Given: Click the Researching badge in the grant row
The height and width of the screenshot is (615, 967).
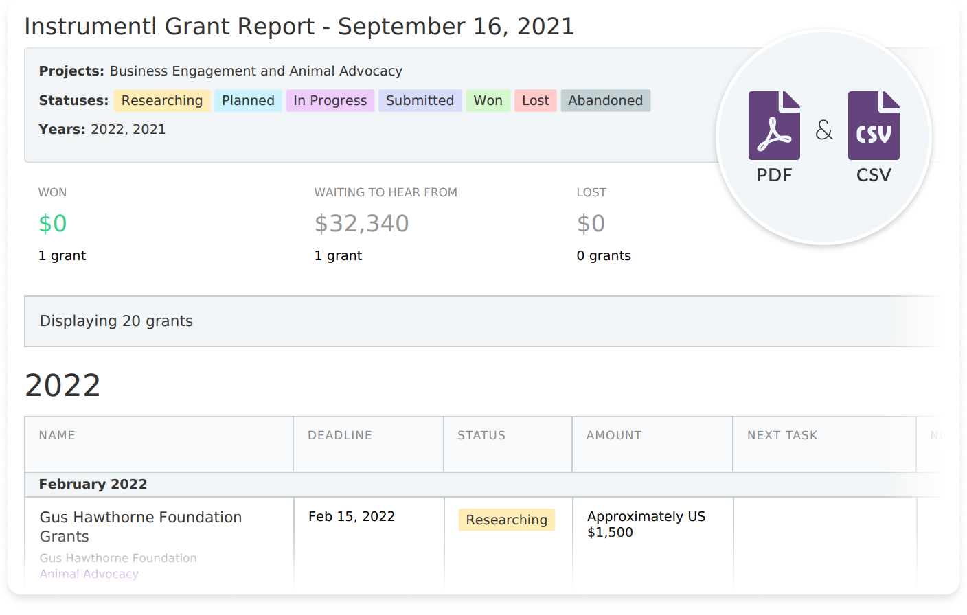Looking at the screenshot, I should point(507,520).
